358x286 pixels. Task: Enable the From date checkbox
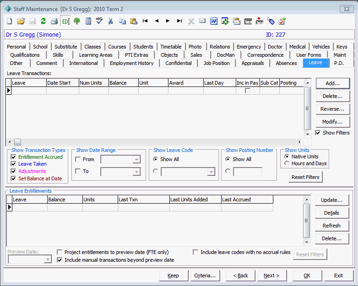point(78,159)
